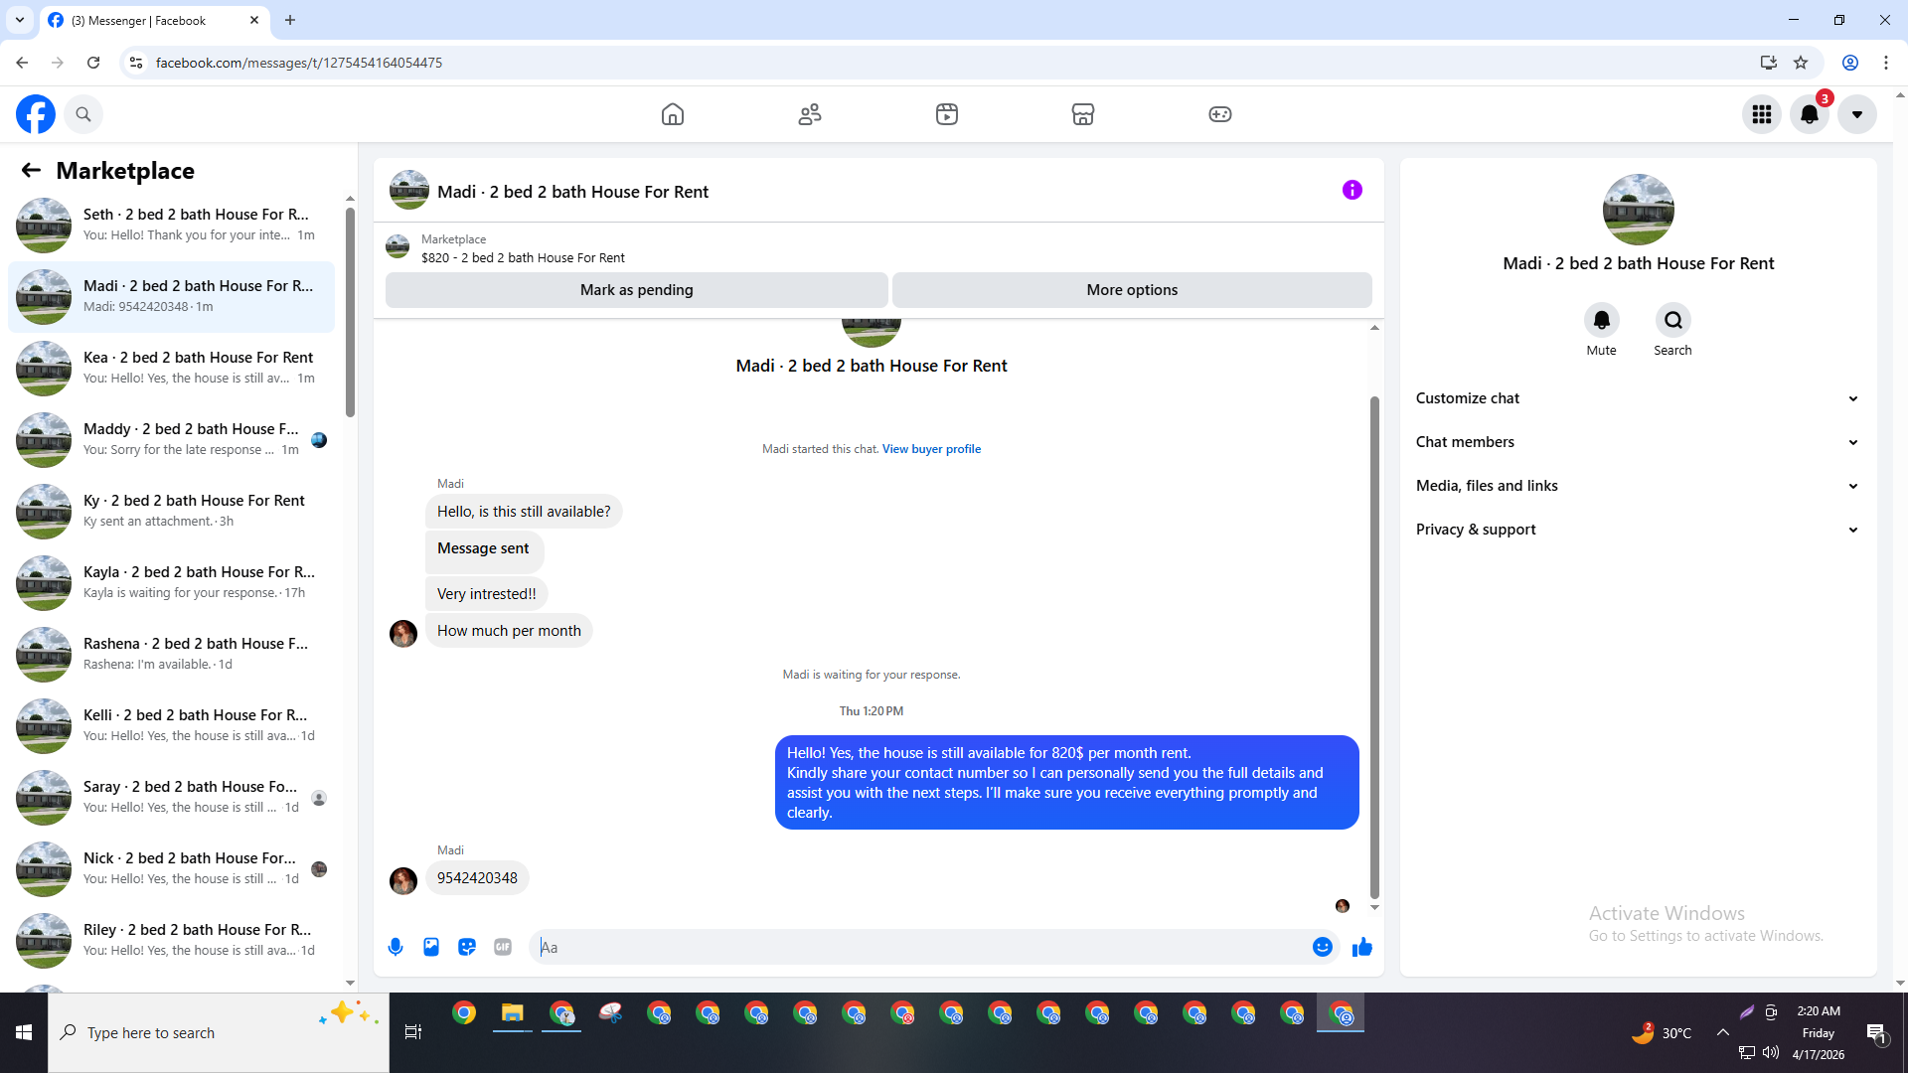
Task: Open Task View on taskbar
Action: coord(413,1032)
